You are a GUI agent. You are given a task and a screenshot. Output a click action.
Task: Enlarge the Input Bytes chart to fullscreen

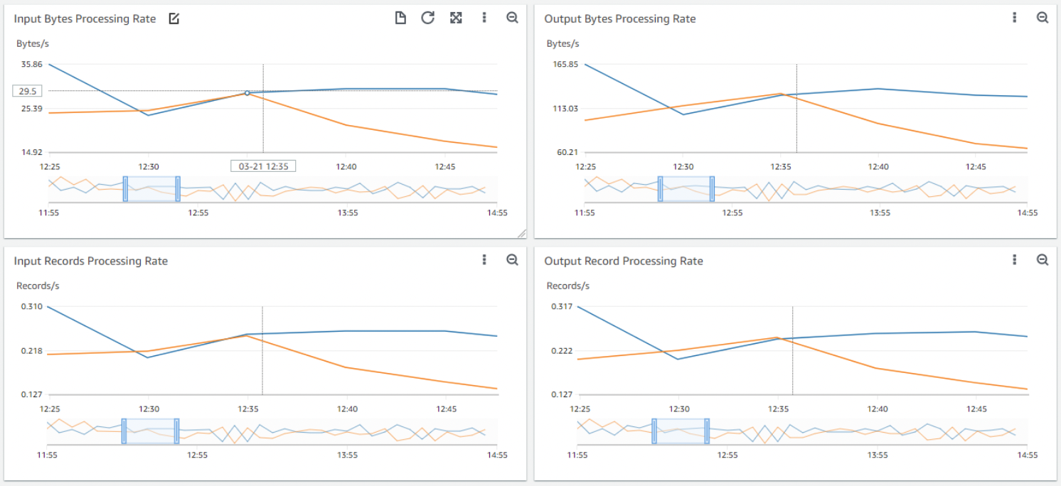(x=456, y=17)
